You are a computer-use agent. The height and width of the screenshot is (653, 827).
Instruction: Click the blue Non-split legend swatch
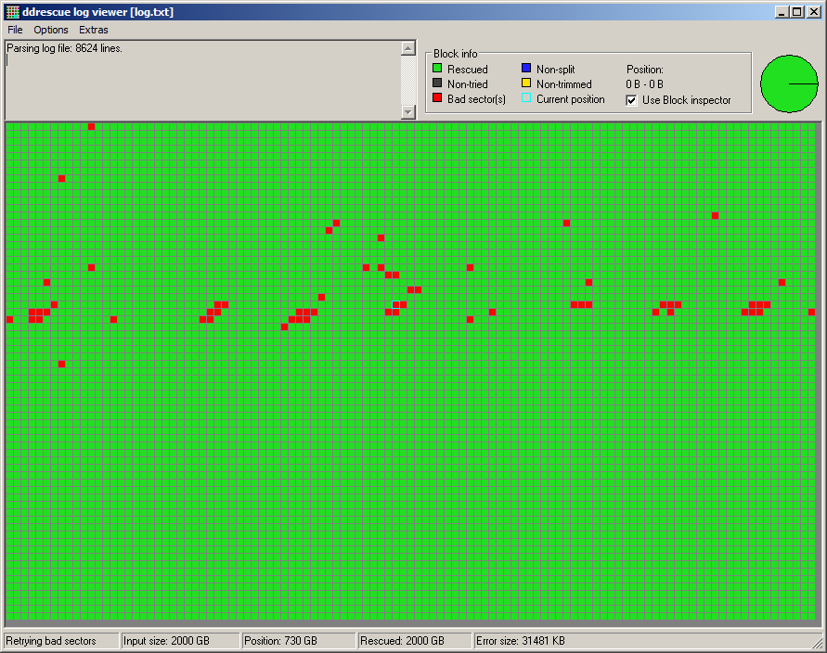[x=526, y=70]
